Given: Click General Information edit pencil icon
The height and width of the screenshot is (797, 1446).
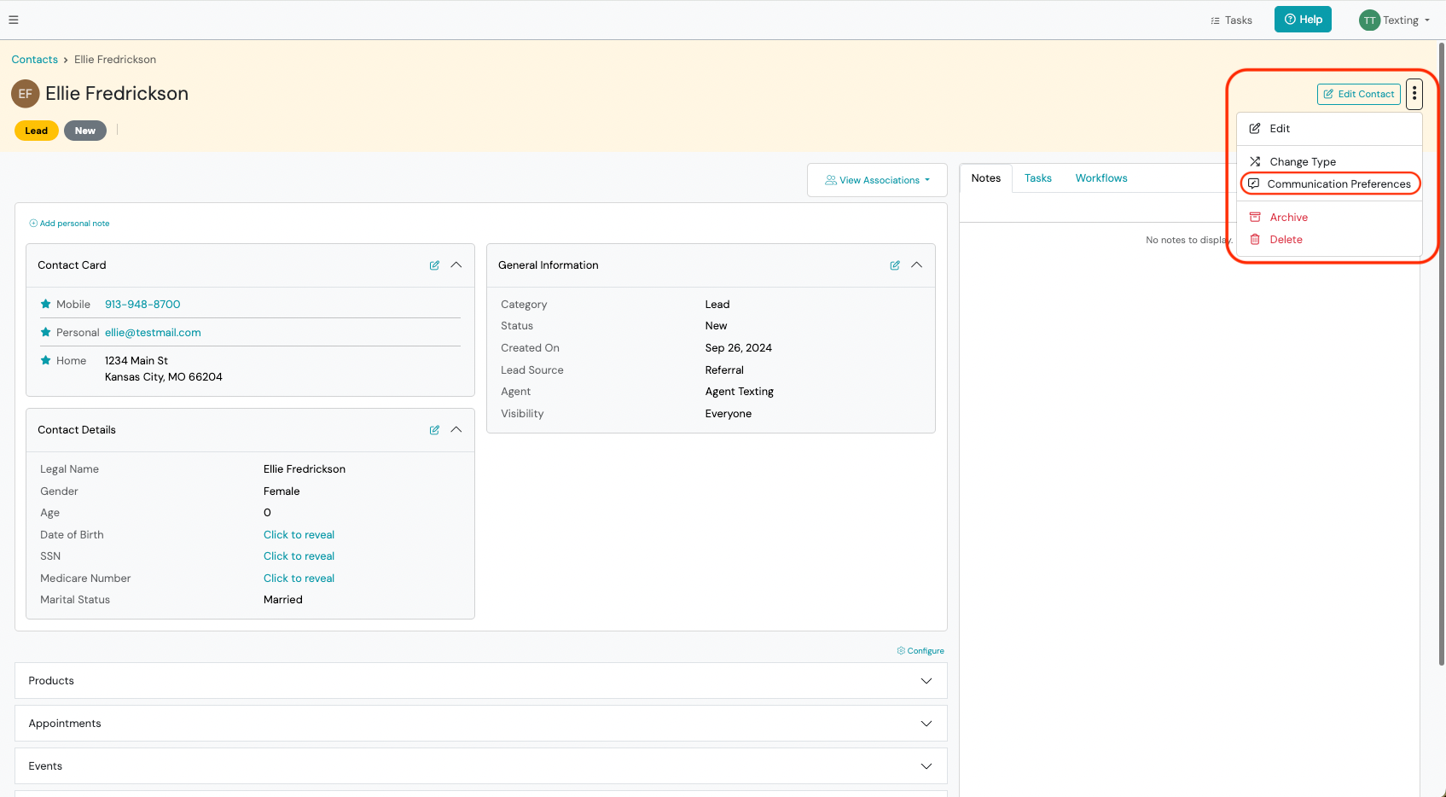Looking at the screenshot, I should point(895,265).
